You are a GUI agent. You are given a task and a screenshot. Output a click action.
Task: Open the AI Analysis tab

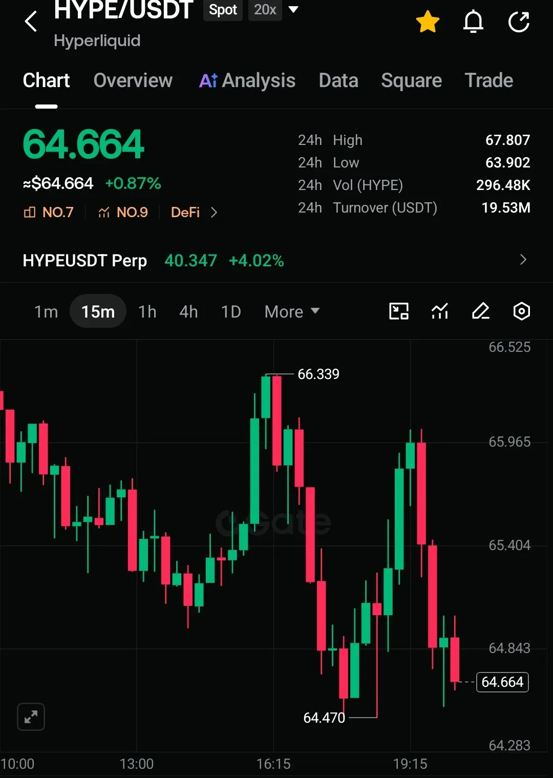247,80
